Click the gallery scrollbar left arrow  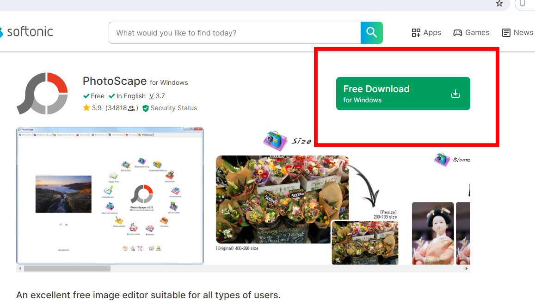[x=20, y=268]
